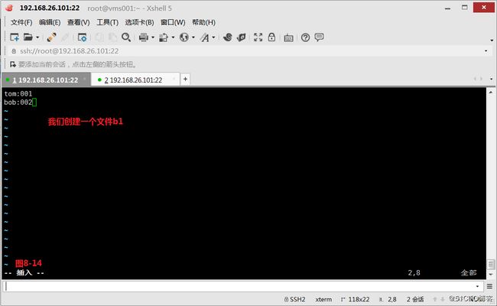Click the Disconnect/reconnect plug icon

(x=51, y=37)
